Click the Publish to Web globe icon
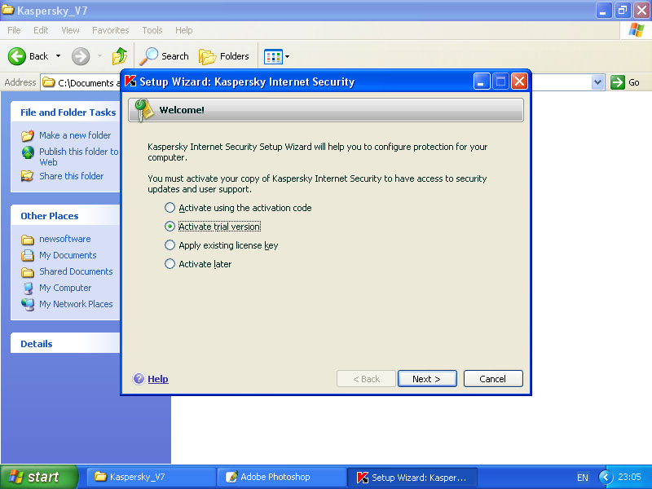The image size is (652, 489). coord(28,152)
